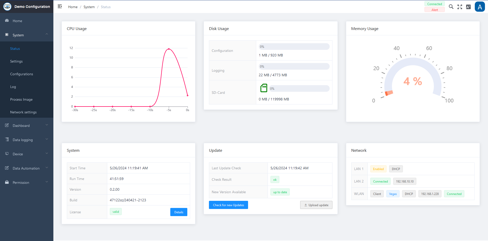Image resolution: width=488 pixels, height=241 pixels.
Task: Select the Configurations submenu item
Action: (x=22, y=74)
